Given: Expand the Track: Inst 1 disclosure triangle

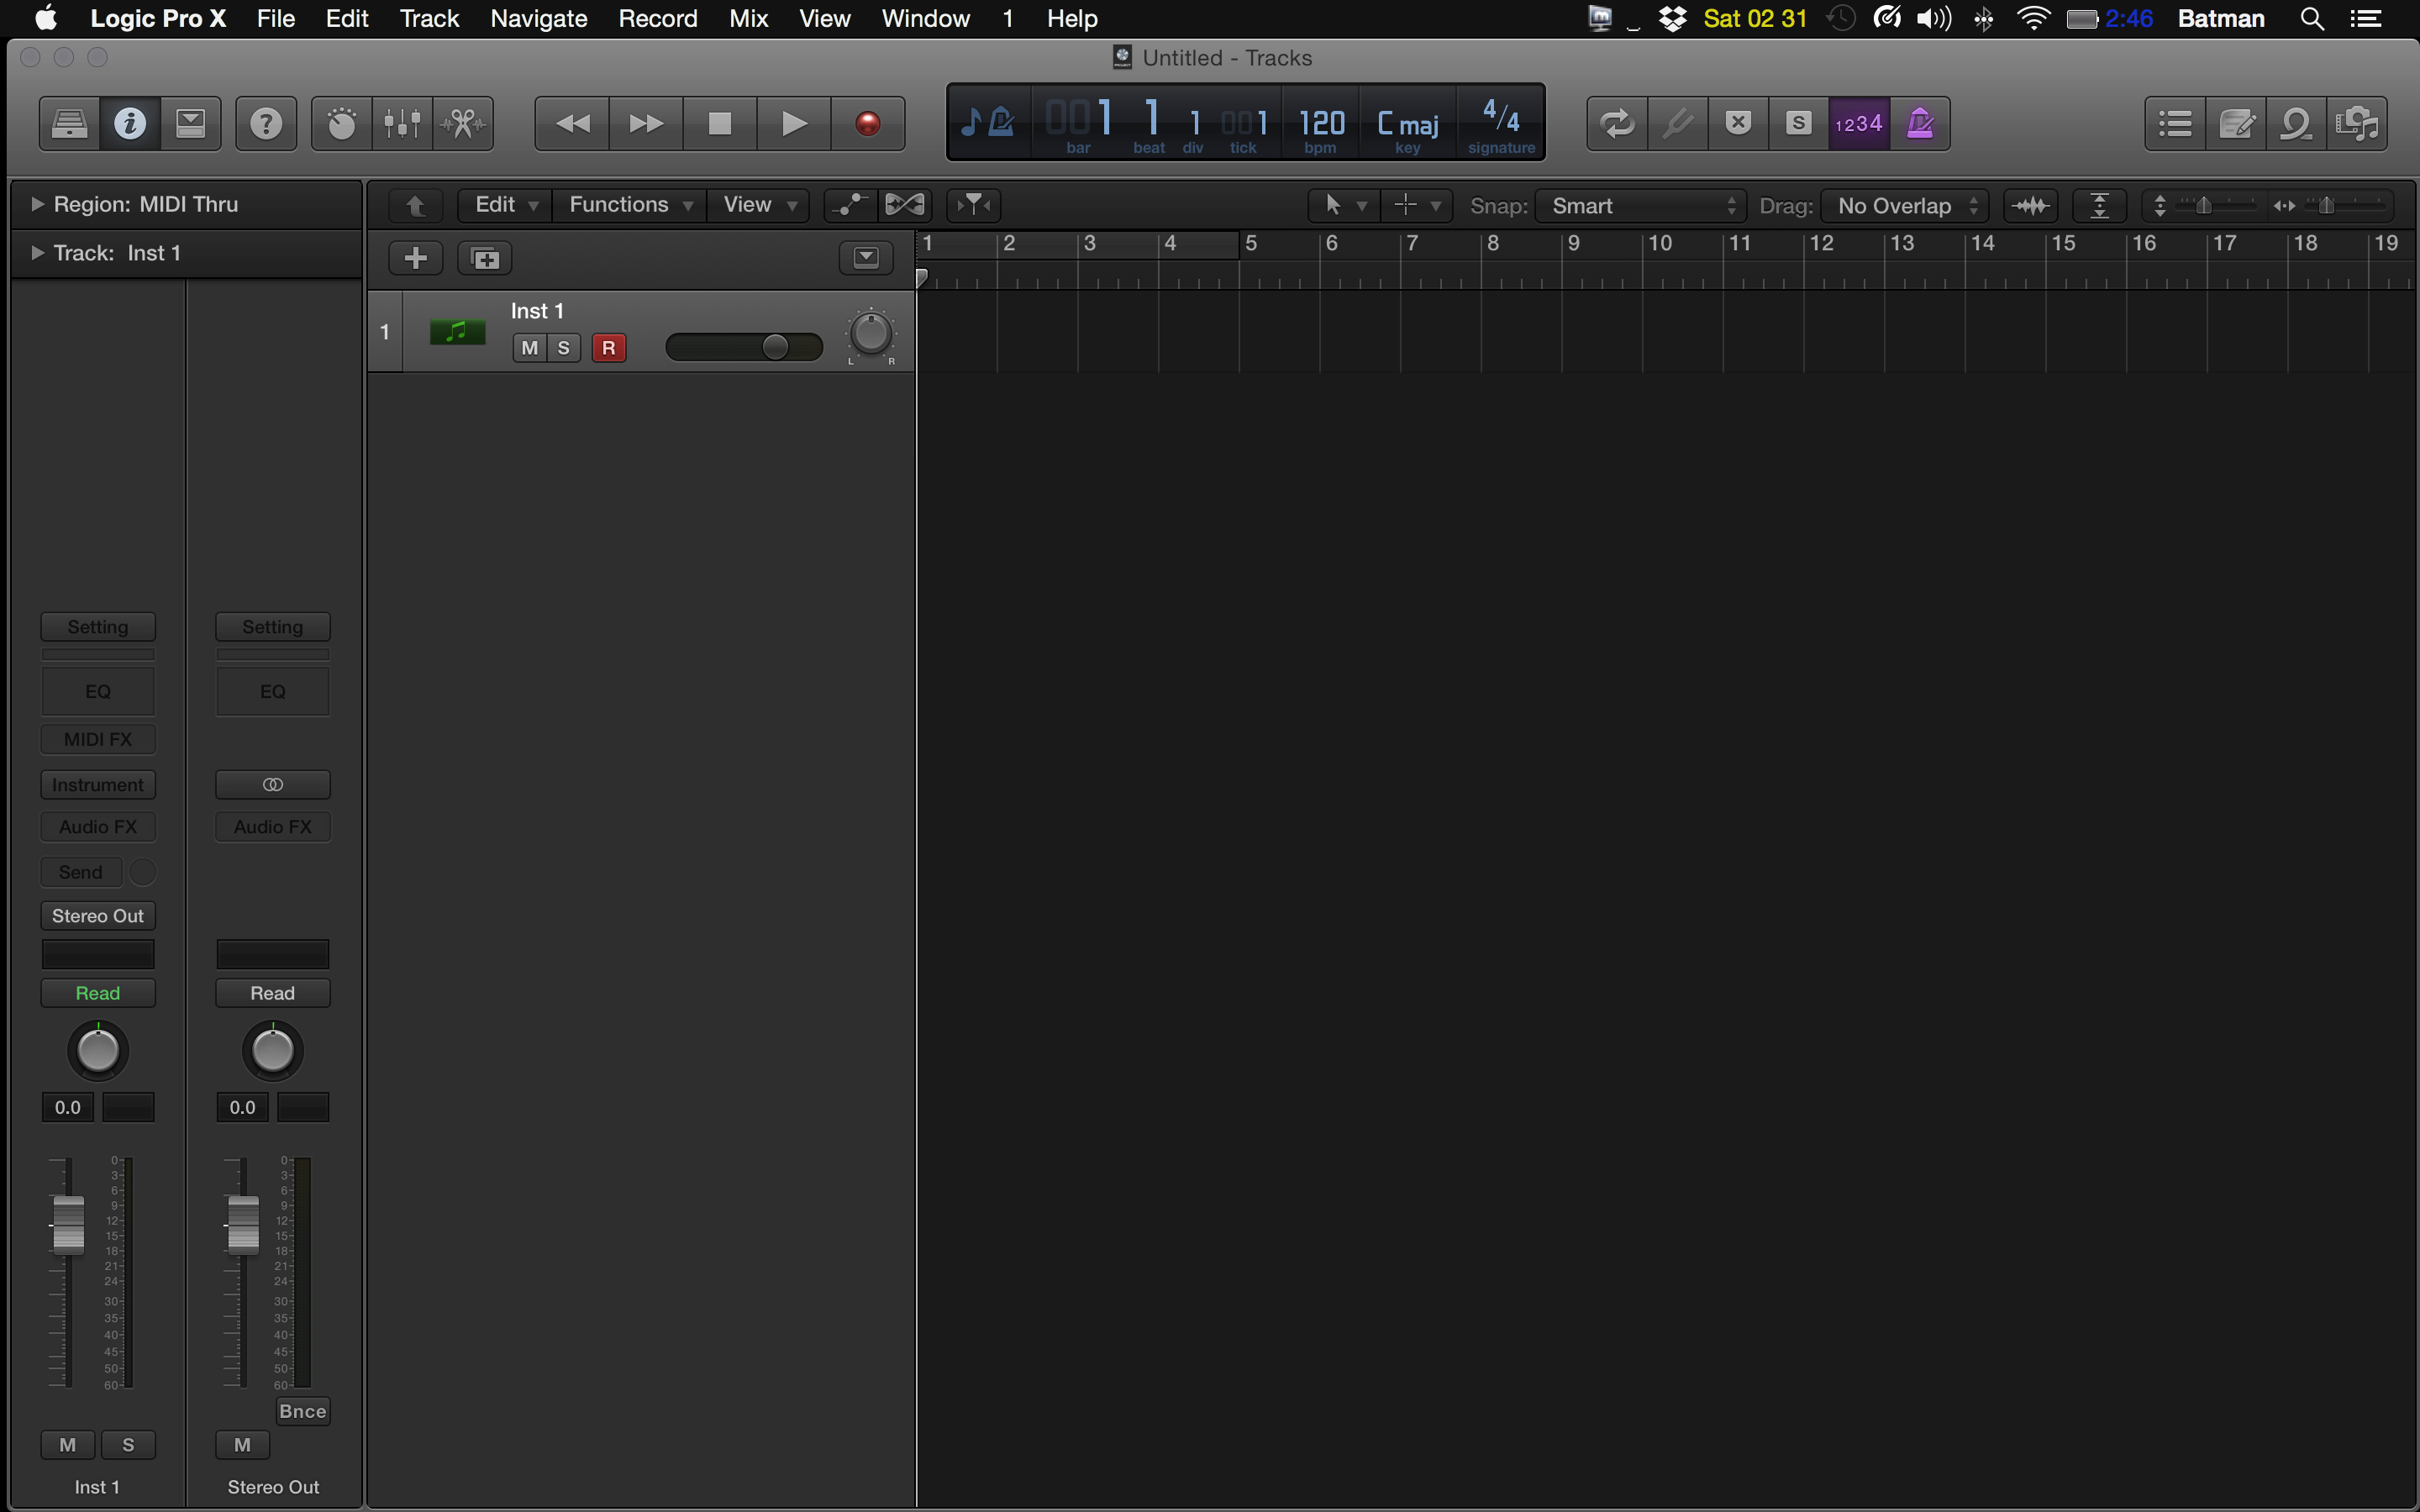Looking at the screenshot, I should pyautogui.click(x=37, y=253).
